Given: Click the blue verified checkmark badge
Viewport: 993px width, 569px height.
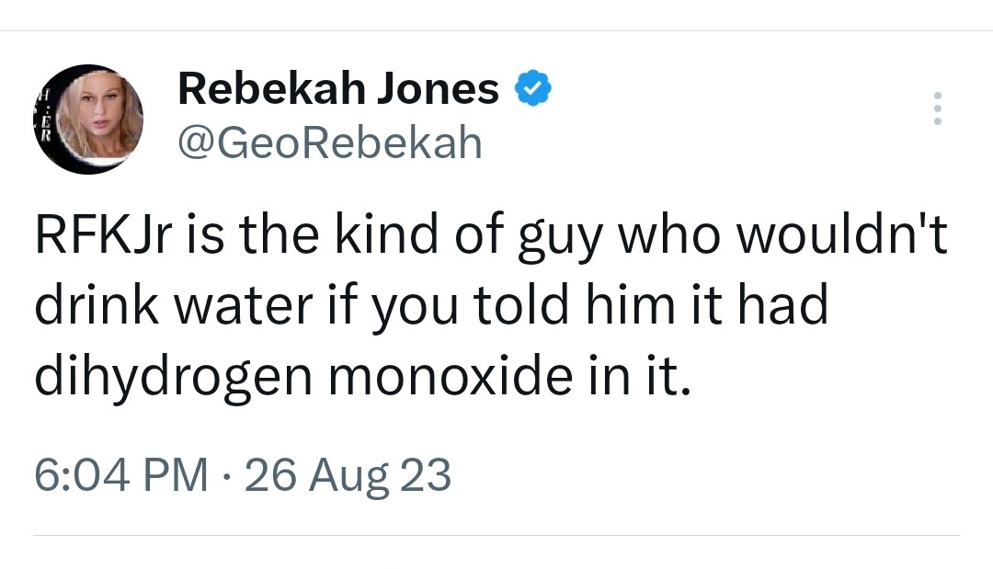Looking at the screenshot, I should [x=532, y=88].
